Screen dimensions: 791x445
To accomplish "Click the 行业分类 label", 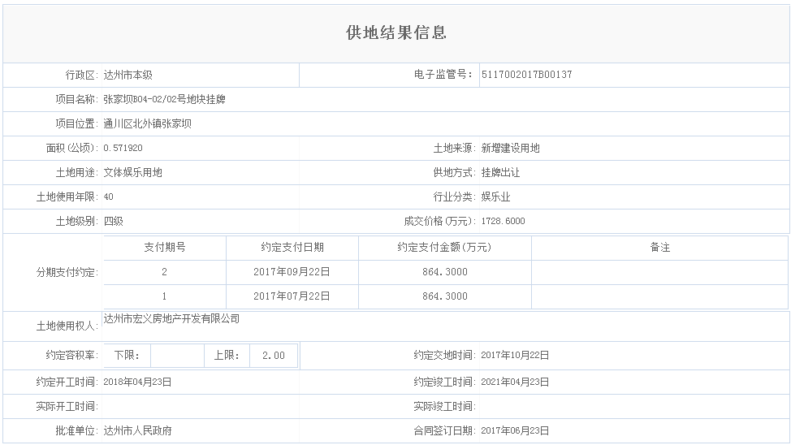I will 455,197.
